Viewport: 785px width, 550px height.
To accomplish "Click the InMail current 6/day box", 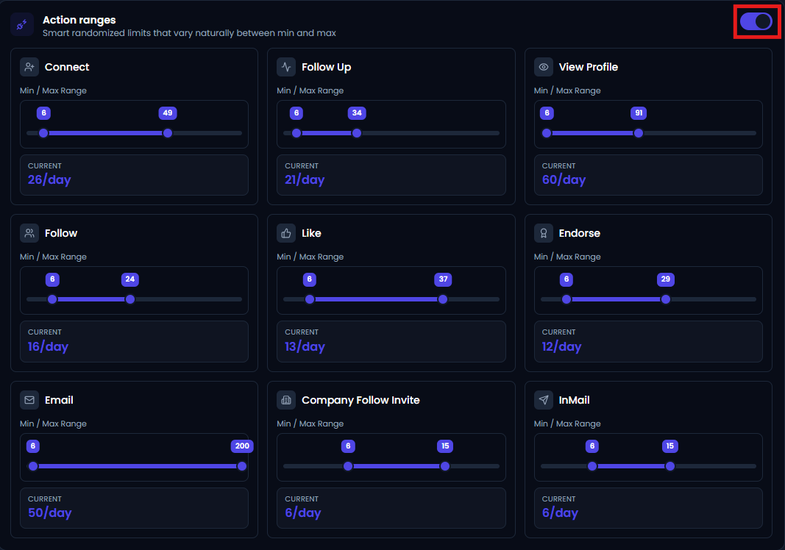I will (648, 508).
